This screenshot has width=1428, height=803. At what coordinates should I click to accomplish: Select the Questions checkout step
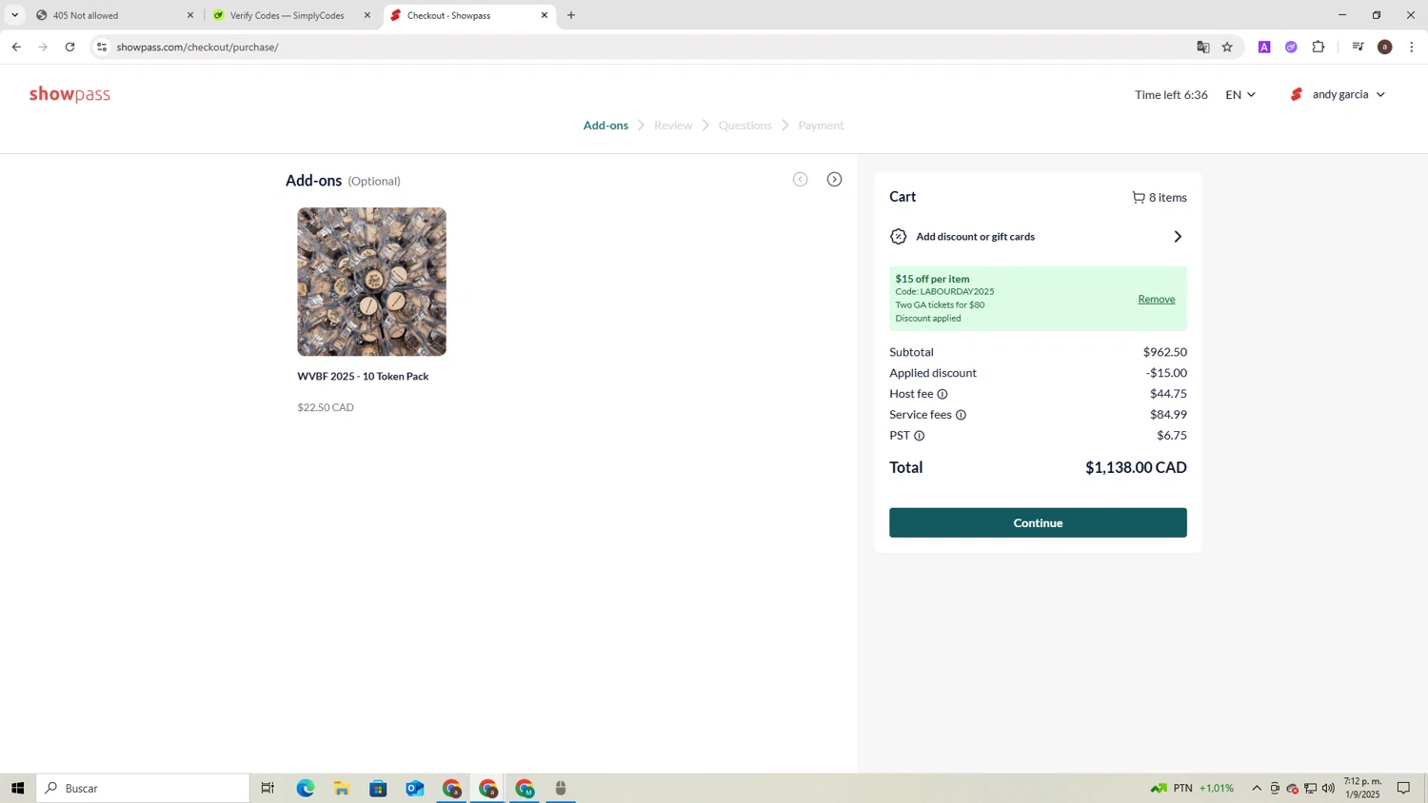point(745,126)
